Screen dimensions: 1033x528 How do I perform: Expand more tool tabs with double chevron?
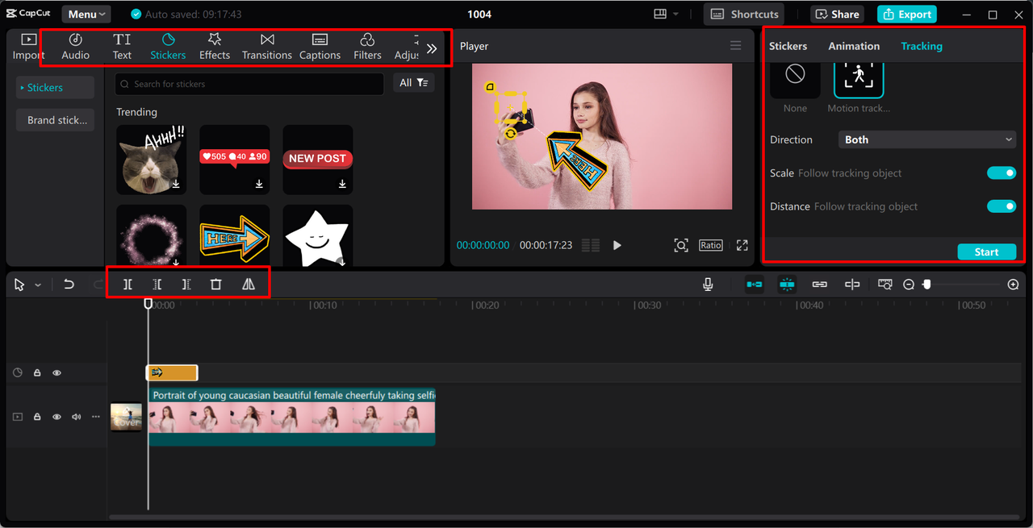(x=432, y=48)
